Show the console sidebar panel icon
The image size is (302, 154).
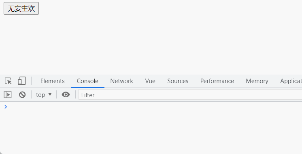tap(8, 95)
